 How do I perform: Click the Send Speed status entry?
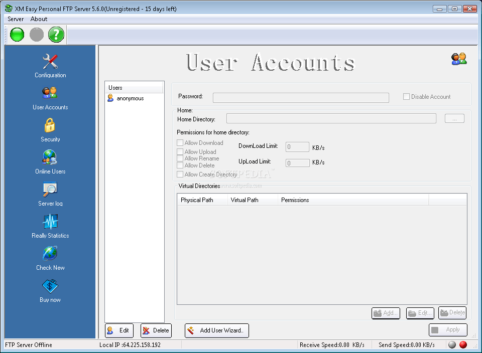(406, 345)
